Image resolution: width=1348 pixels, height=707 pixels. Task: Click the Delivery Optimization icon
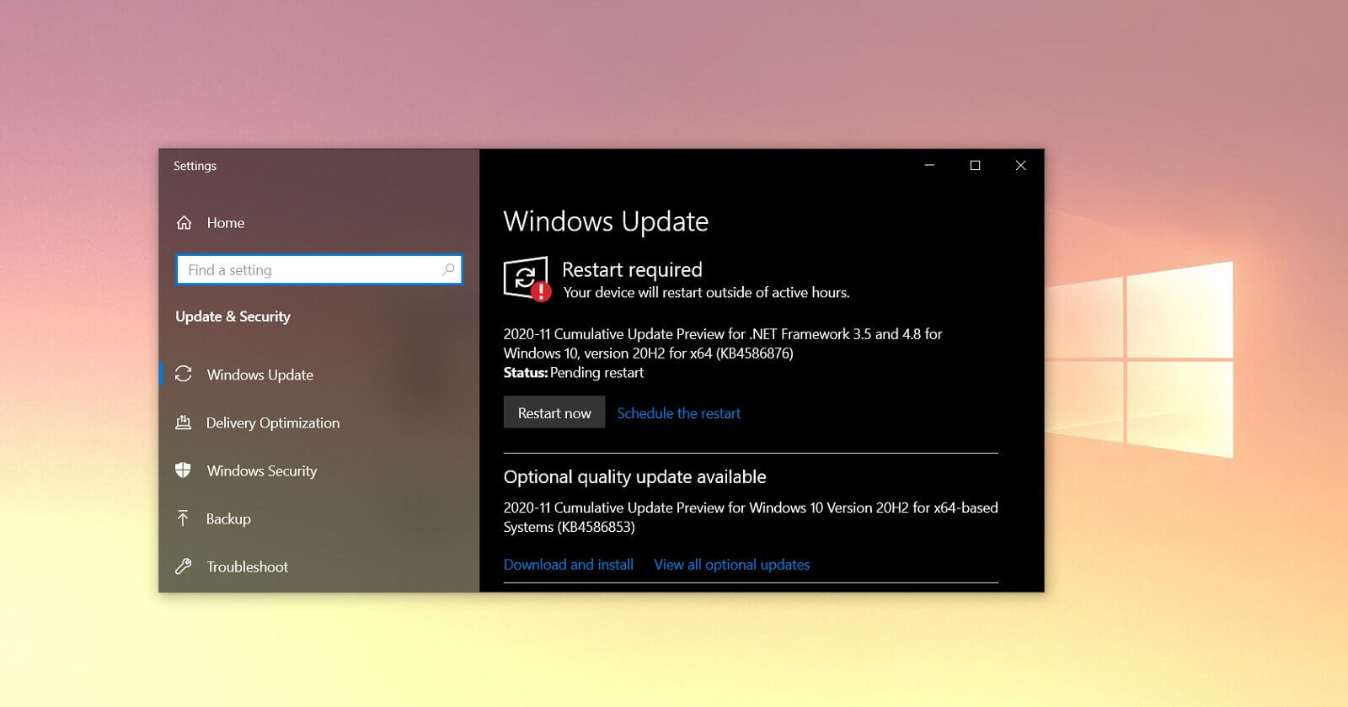click(183, 423)
